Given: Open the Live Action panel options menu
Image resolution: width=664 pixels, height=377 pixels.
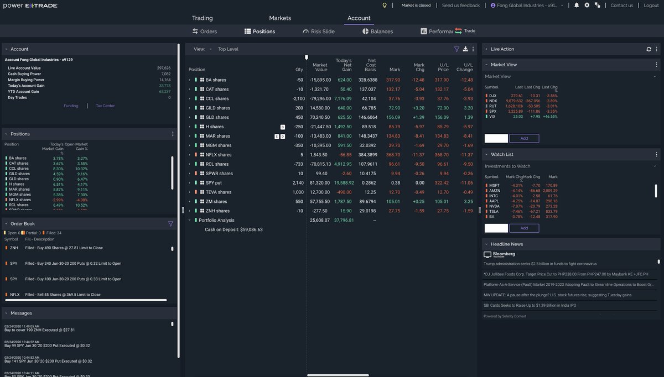Looking at the screenshot, I should point(657,49).
